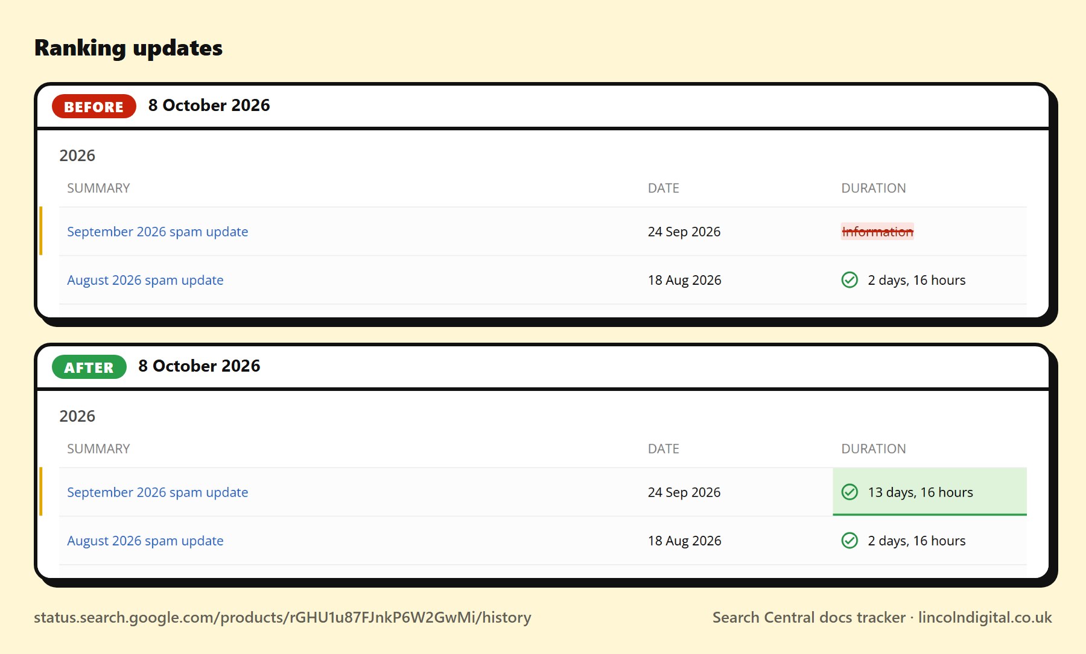Click DURATION column header in After panel
The image size is (1086, 654).
pyautogui.click(x=874, y=449)
